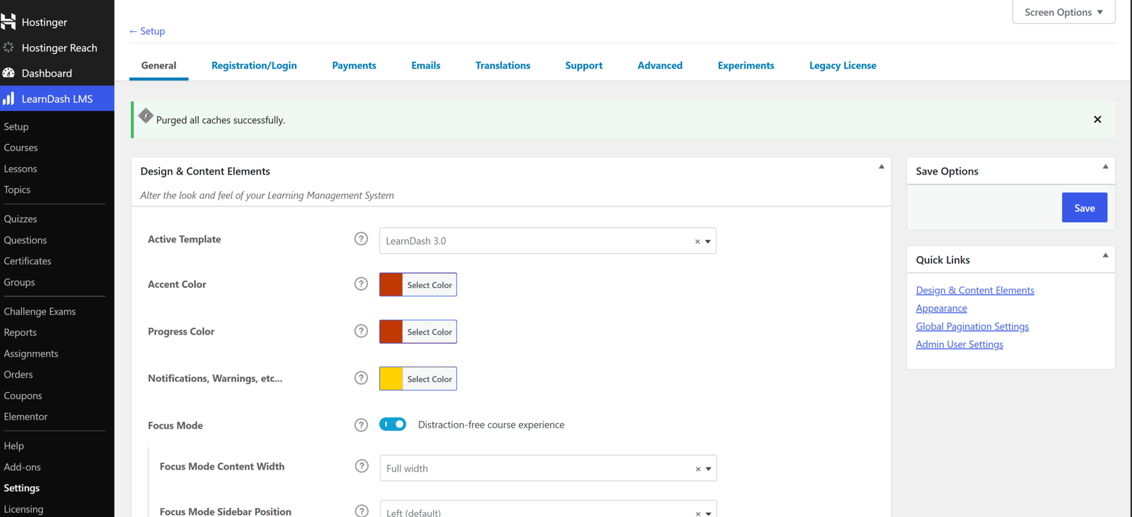Click the Progress Color orange swatch
Image resolution: width=1132 pixels, height=517 pixels.
[x=391, y=332]
